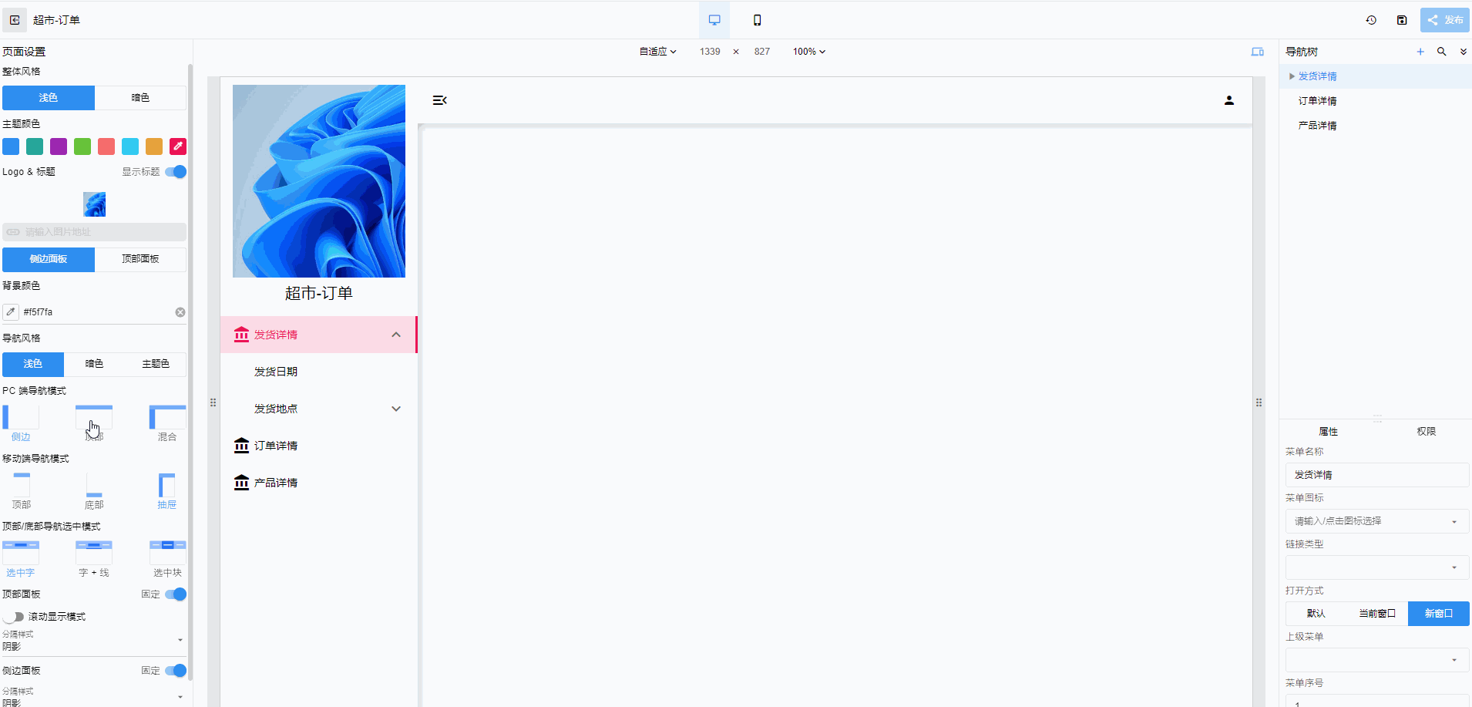Toggle 顶部面板 固定 switch
Screen dimensions: 1472x707
click(176, 594)
